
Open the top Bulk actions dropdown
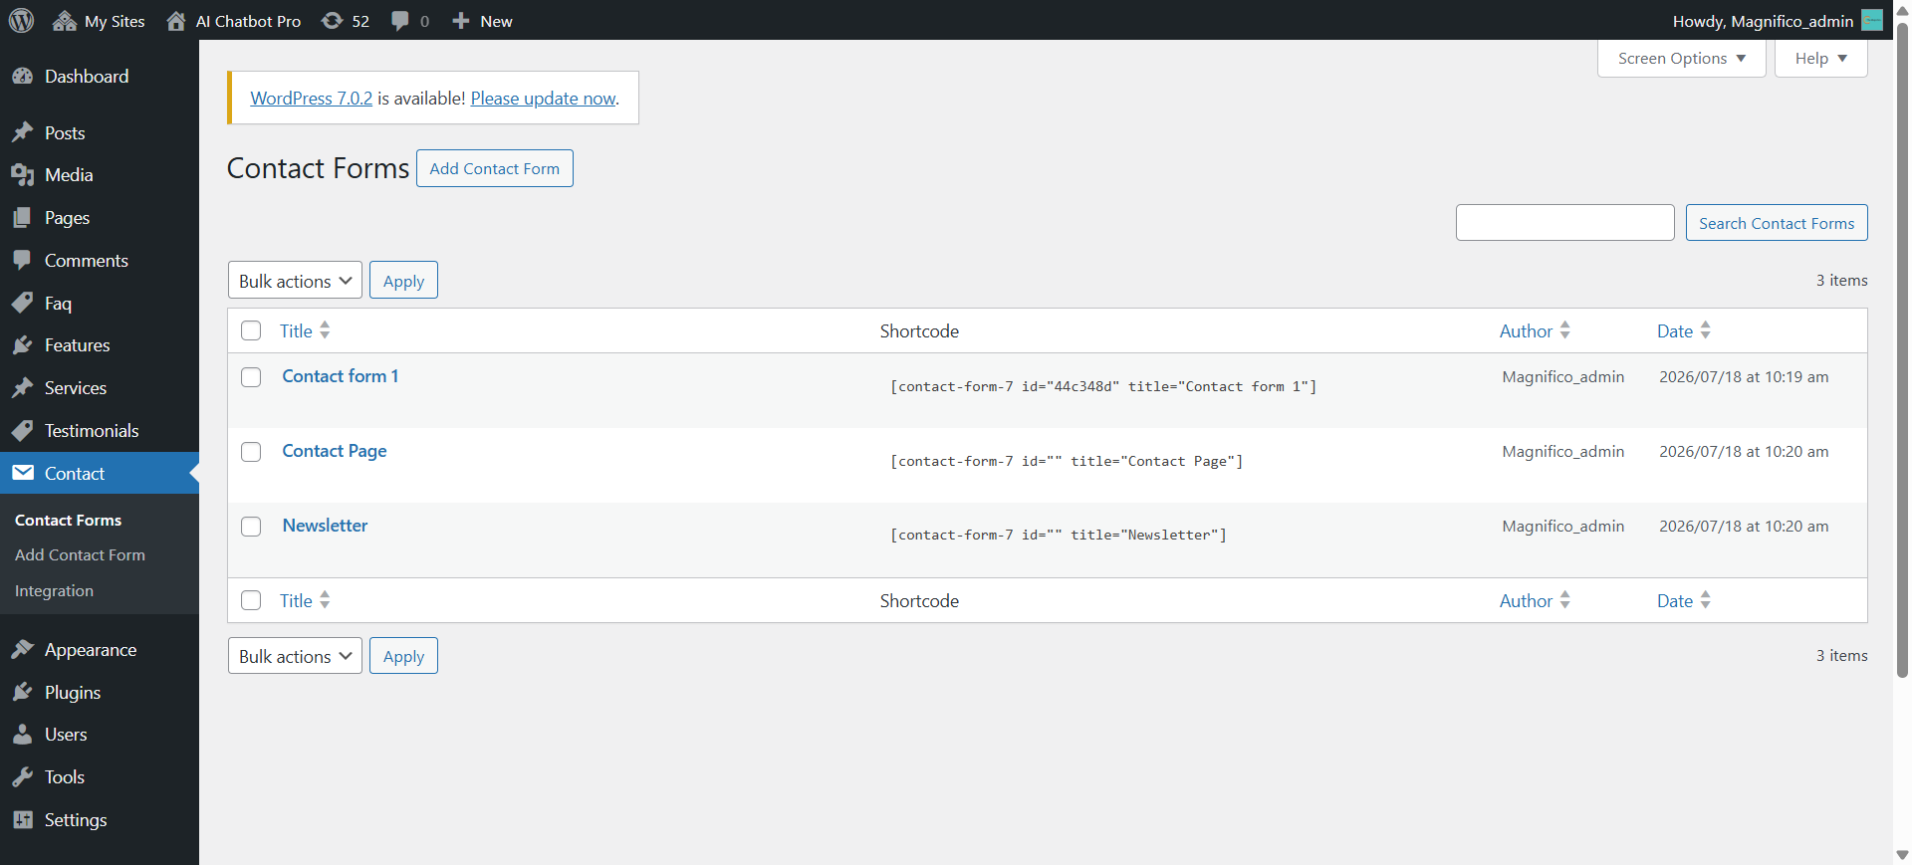[295, 281]
